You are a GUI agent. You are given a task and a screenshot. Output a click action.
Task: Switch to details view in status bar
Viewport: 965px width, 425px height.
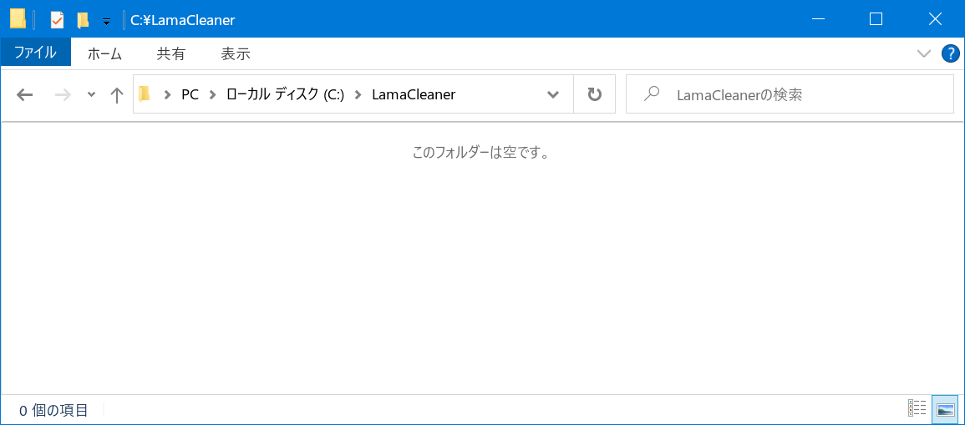tap(917, 408)
